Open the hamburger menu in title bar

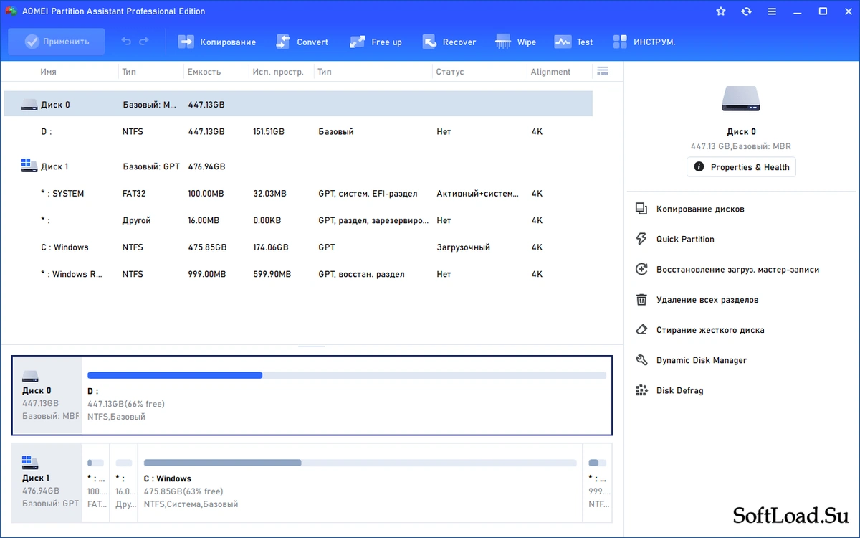pos(772,11)
